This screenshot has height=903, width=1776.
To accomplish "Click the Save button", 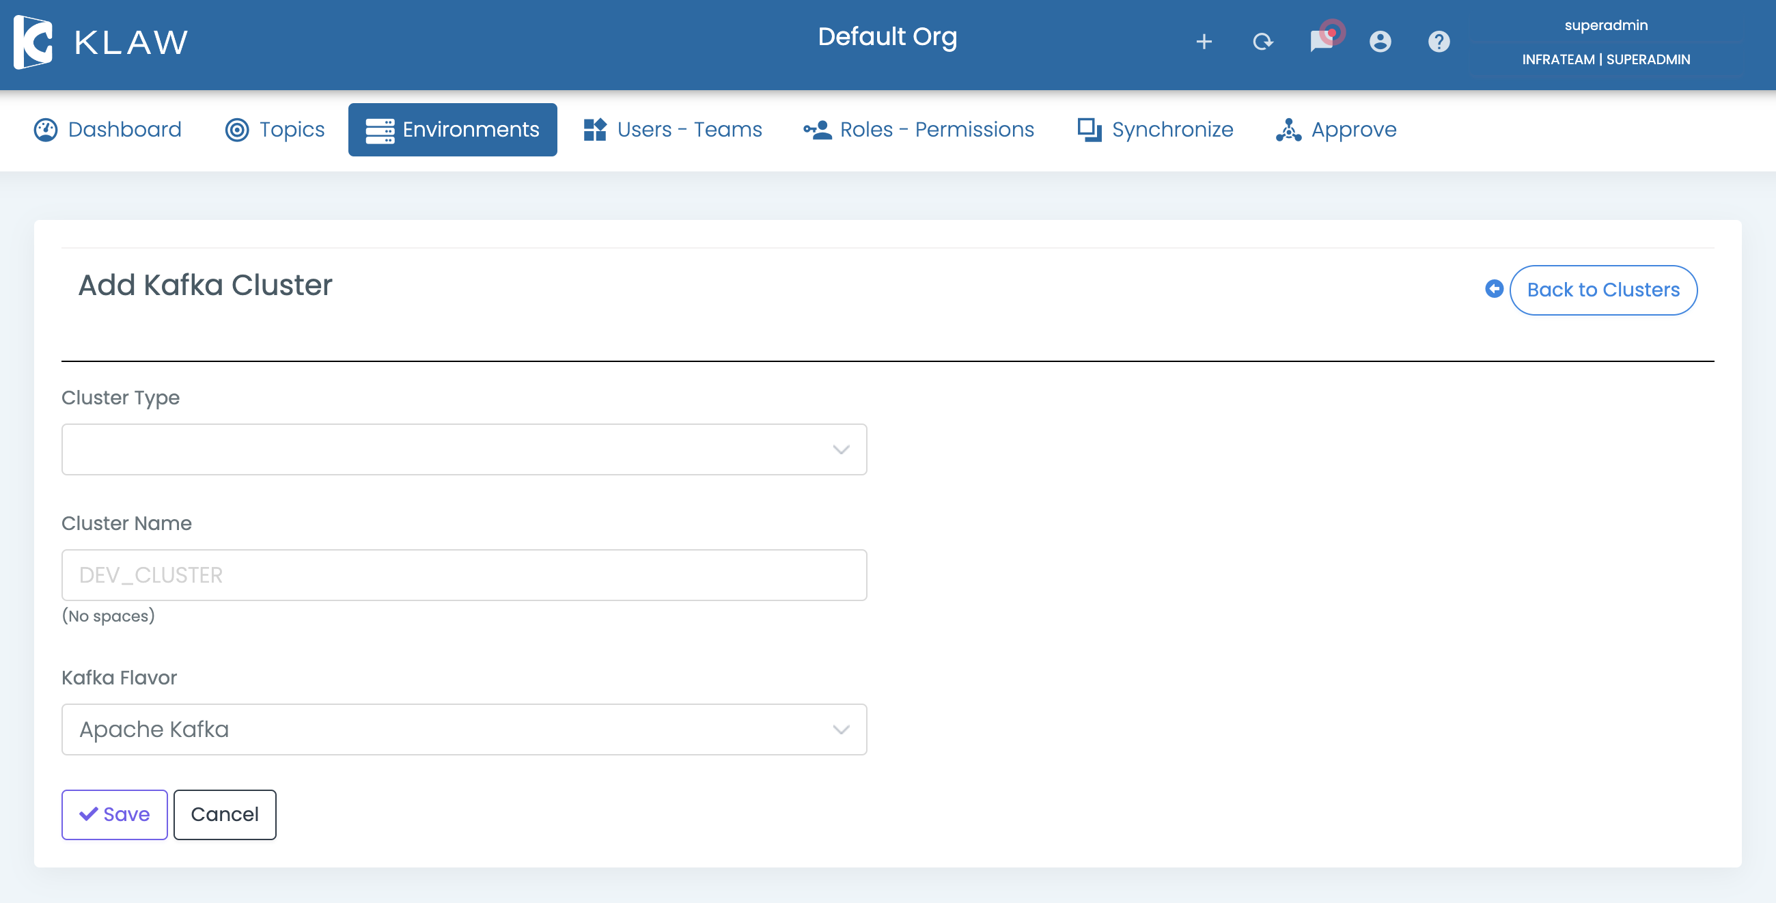I will [115, 814].
